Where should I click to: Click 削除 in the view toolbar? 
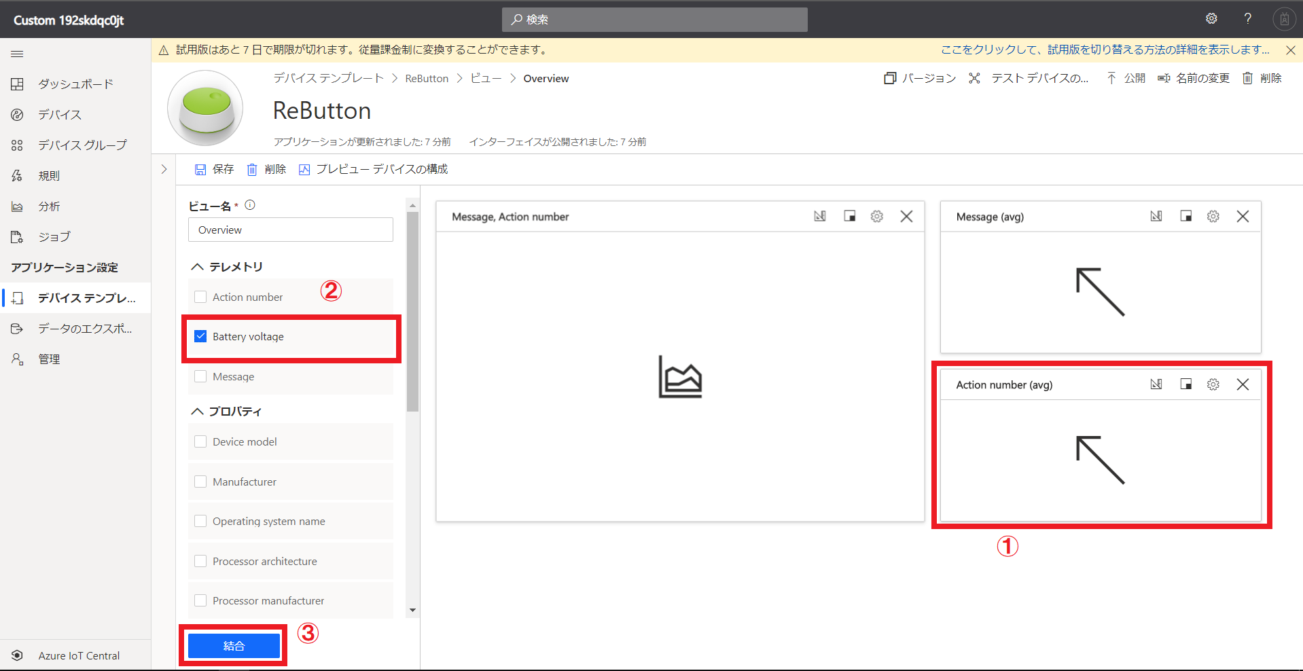(266, 169)
